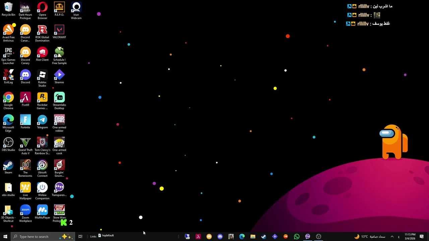Open File Explorer on taskbar
This screenshot has height=241, width=429.
coord(253,237)
